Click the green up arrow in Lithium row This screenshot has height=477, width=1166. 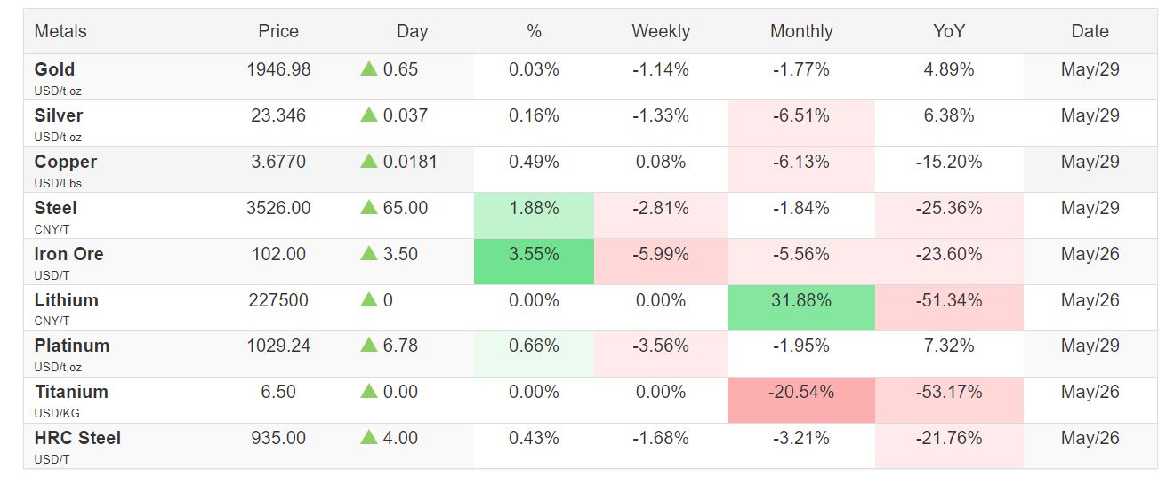tap(369, 300)
